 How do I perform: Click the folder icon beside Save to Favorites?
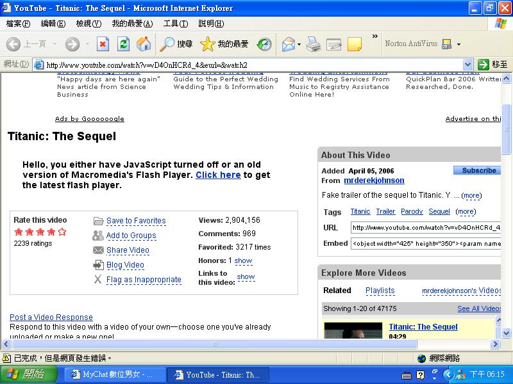(x=98, y=221)
